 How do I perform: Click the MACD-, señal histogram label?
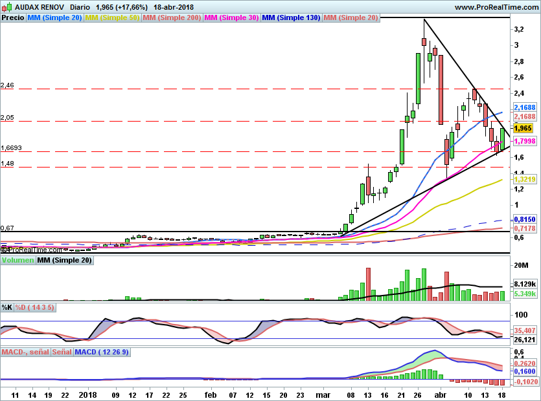coord(25,352)
